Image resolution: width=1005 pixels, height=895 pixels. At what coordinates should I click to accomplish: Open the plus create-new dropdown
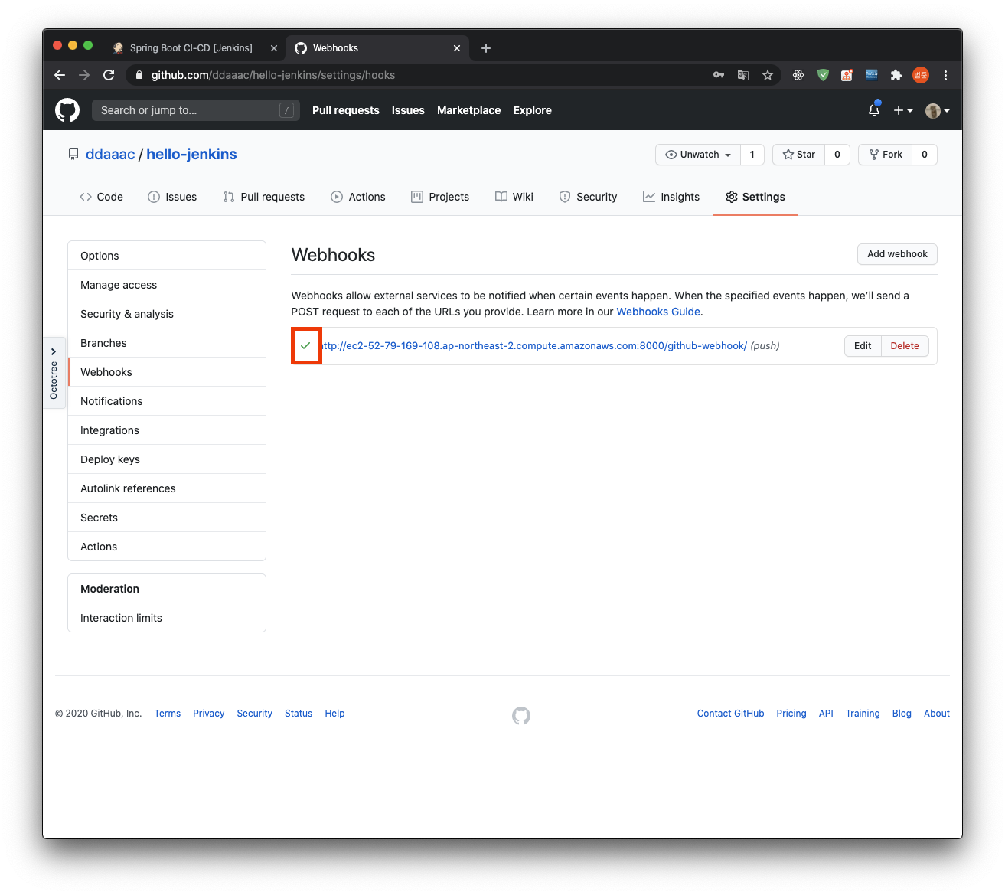tap(903, 110)
